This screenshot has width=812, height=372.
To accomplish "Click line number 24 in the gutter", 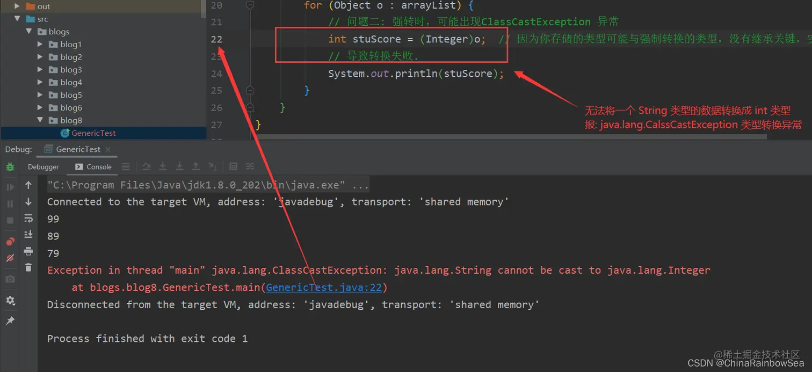I will point(216,74).
